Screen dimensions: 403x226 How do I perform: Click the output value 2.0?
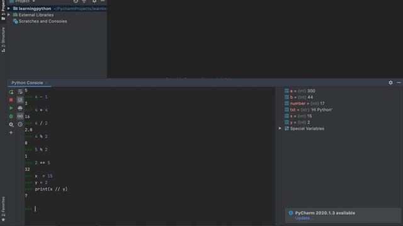[x=28, y=130]
